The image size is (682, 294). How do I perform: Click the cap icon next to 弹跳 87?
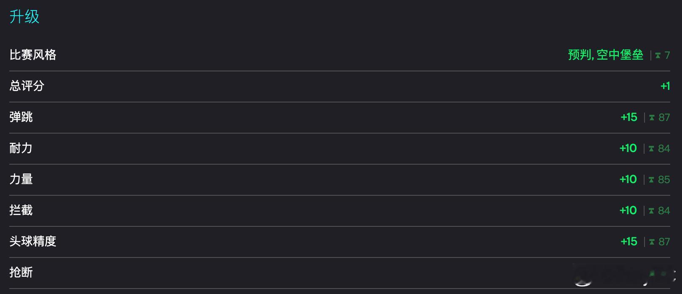652,118
